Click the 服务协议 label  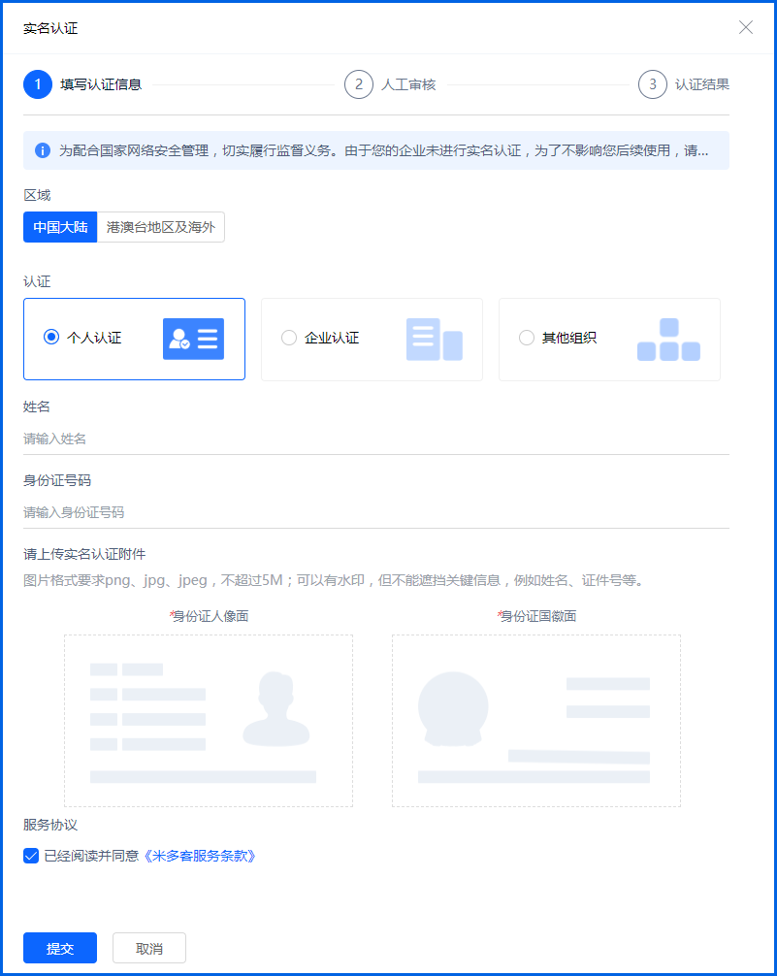(50, 825)
